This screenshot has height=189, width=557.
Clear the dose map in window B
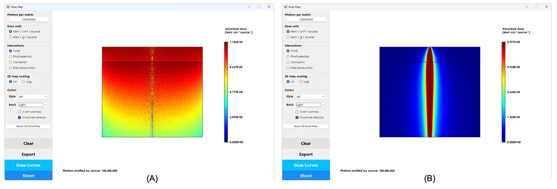pyautogui.click(x=306, y=143)
